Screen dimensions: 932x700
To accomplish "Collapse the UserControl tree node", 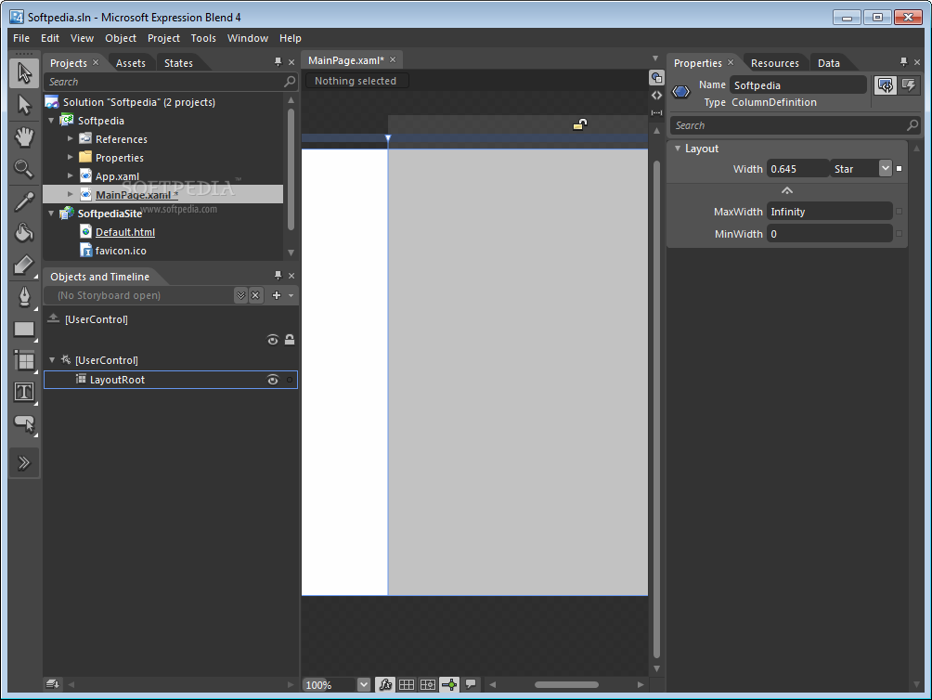I will click(52, 360).
